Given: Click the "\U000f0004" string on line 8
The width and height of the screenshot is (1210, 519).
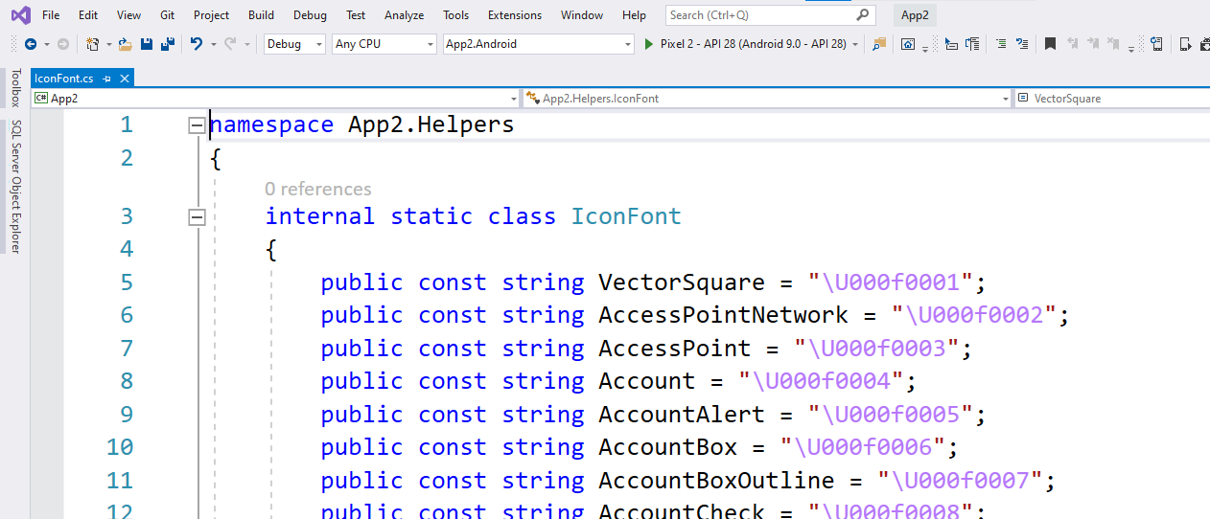Looking at the screenshot, I should (822, 381).
